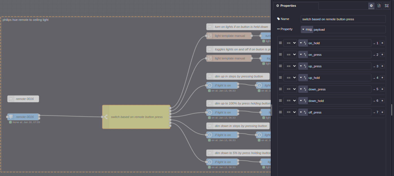Open the == operator dropdown for on_press

tap(290, 55)
